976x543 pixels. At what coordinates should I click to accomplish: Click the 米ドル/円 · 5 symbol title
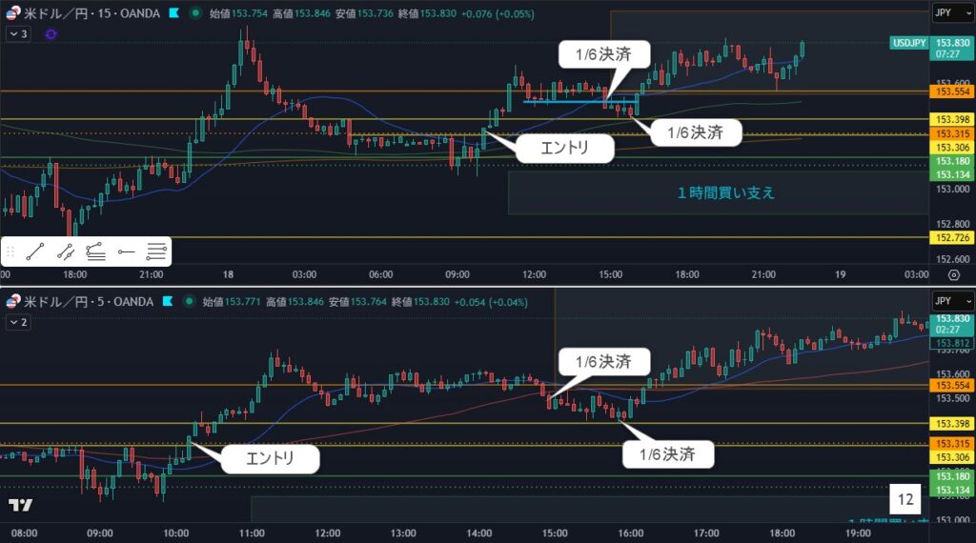(84, 301)
